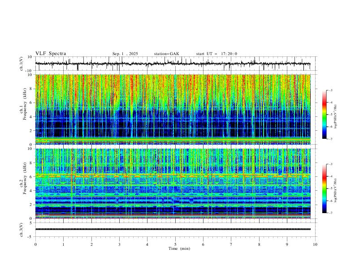Image resolution: width=355 pixels, height=274 pixels.
Task: Click the "-5" tick on the ch.3(V) axis
Action: pos(30,237)
